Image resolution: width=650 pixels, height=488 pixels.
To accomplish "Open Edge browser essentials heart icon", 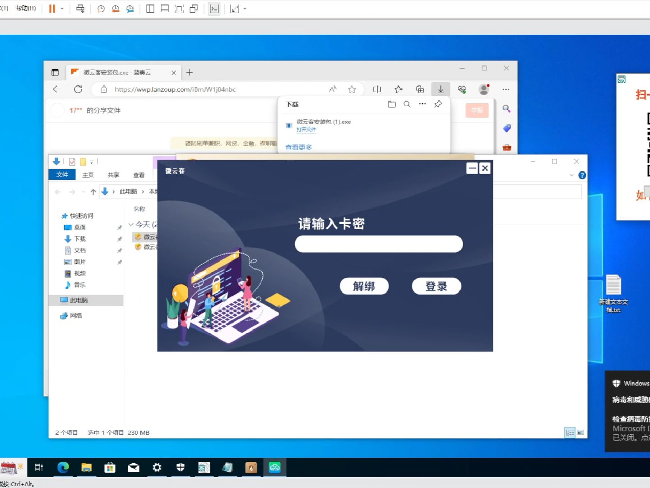I will [462, 89].
